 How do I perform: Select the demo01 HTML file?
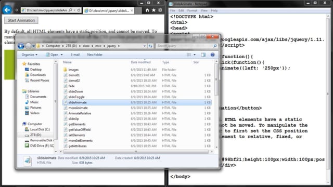tap(74, 75)
